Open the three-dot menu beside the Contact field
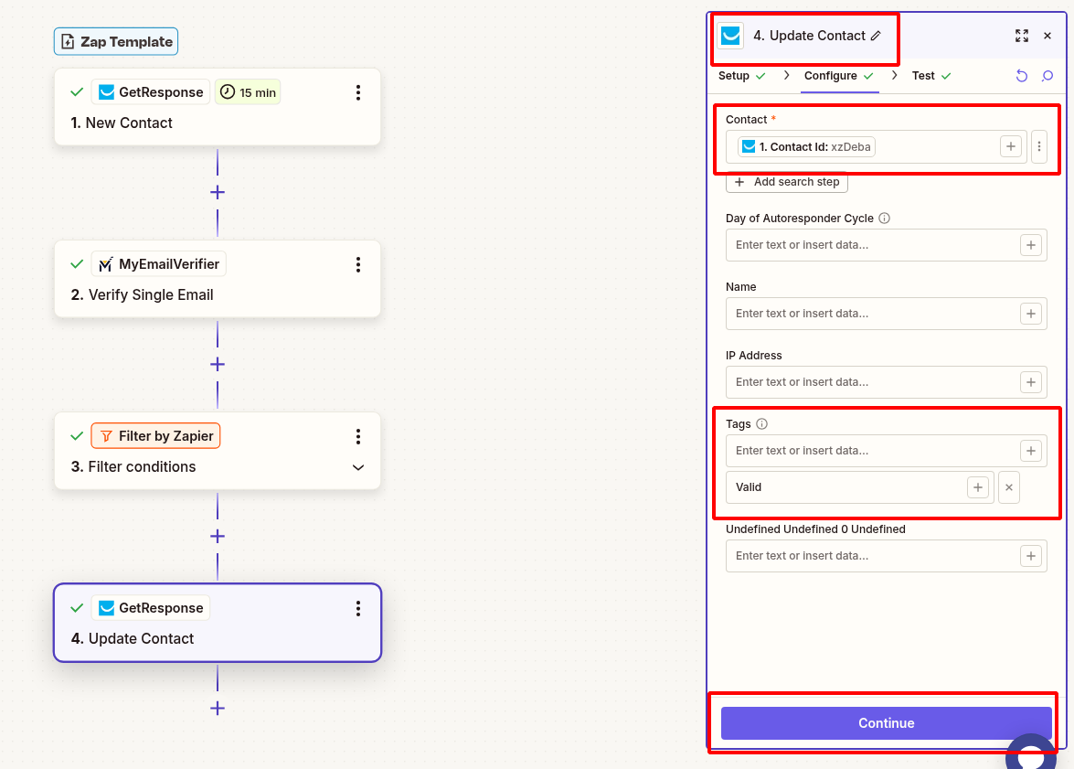Image resolution: width=1074 pixels, height=769 pixels. (x=1039, y=146)
